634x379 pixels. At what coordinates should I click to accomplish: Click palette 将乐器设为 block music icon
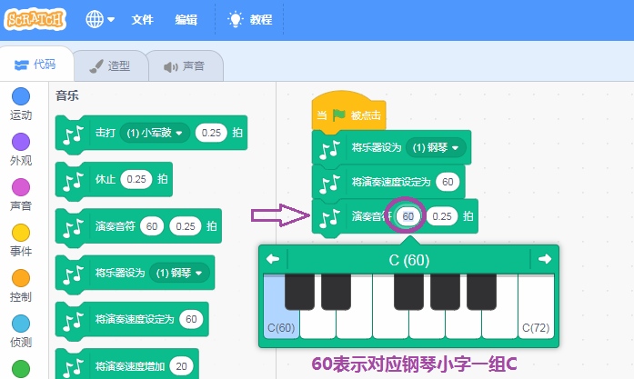coord(73,274)
